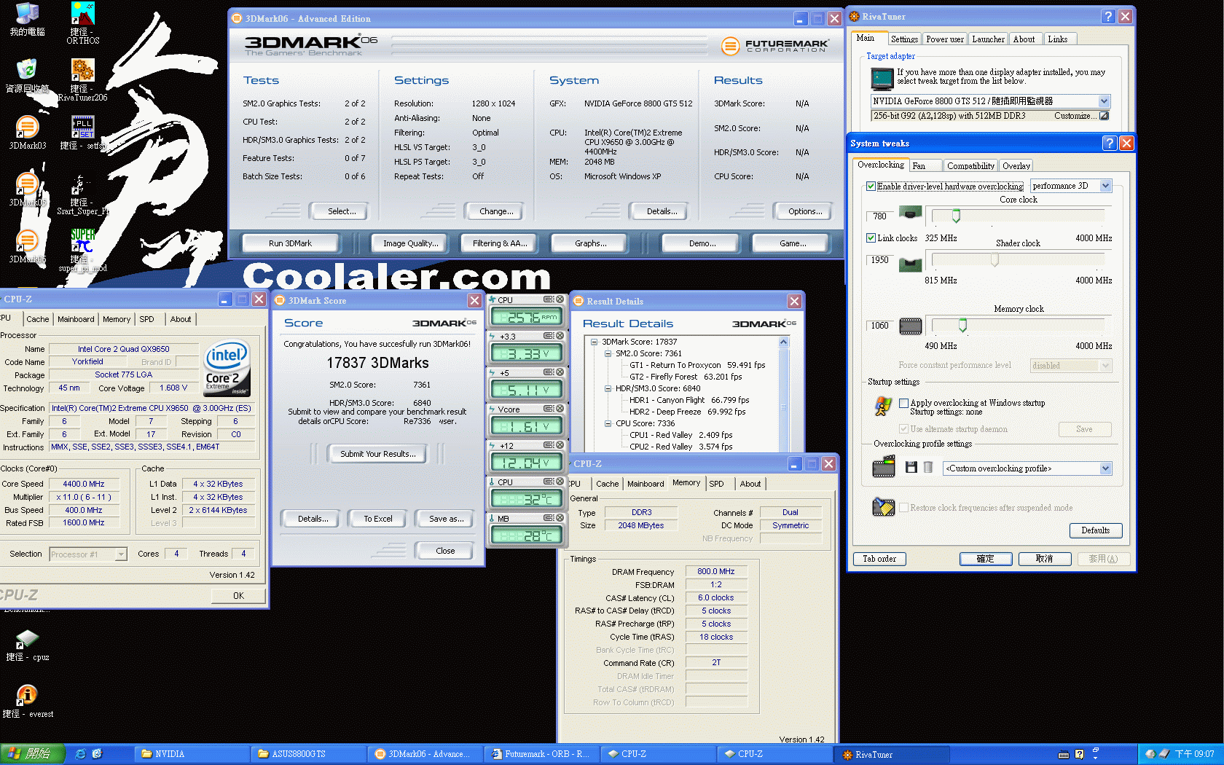
Task: Click Submit Your Results button
Action: tap(378, 454)
